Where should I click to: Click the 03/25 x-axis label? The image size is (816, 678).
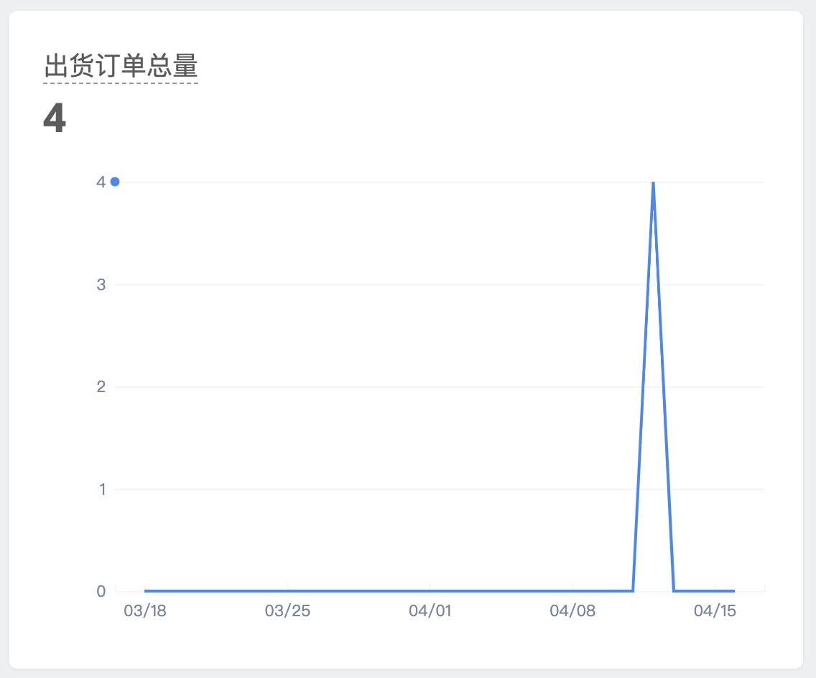tap(287, 610)
